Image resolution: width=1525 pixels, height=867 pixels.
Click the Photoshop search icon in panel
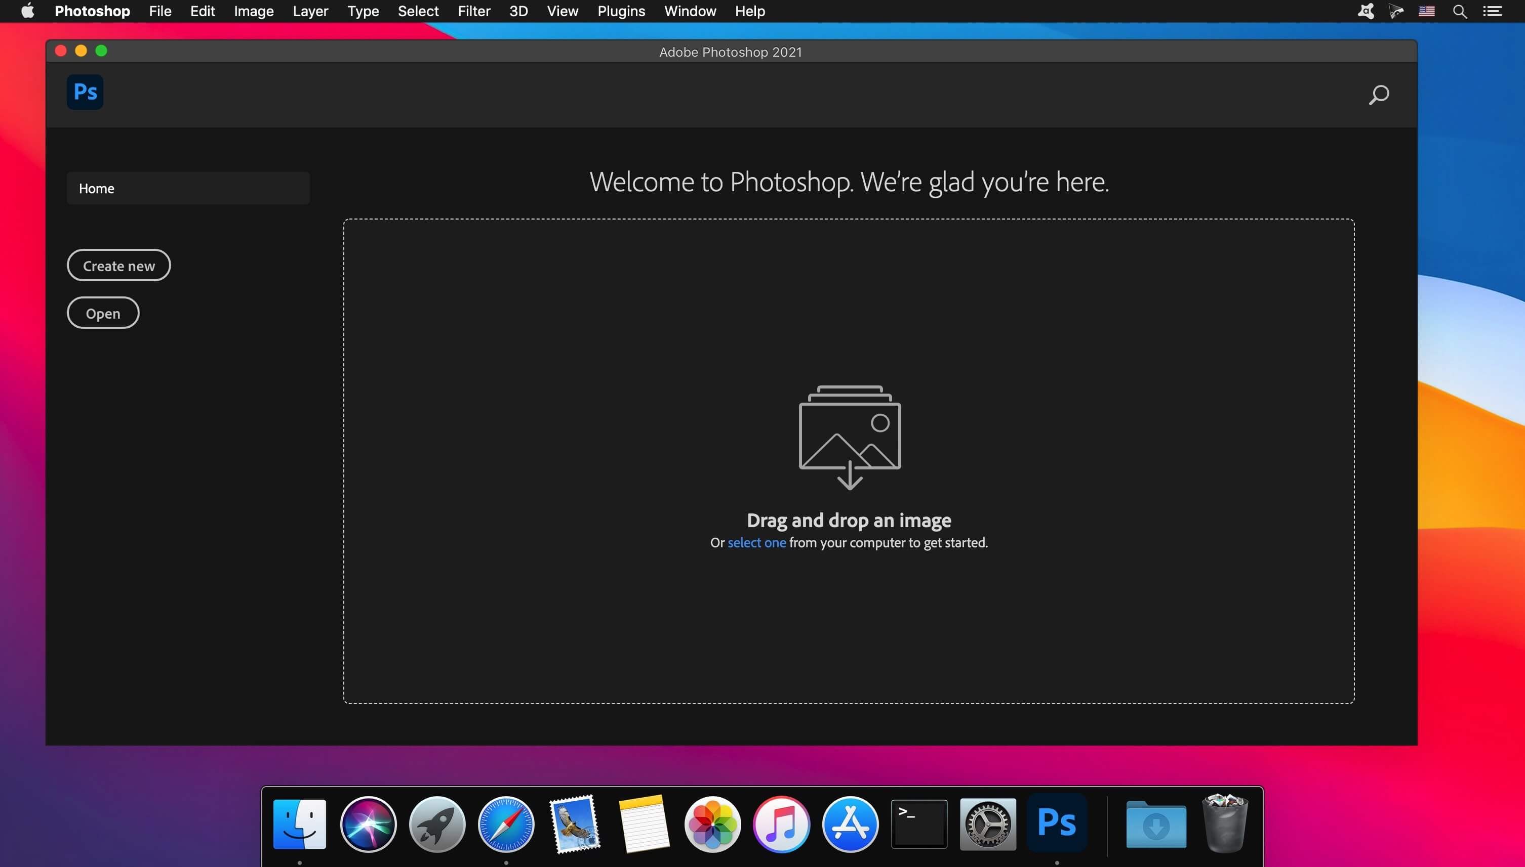tap(1378, 94)
